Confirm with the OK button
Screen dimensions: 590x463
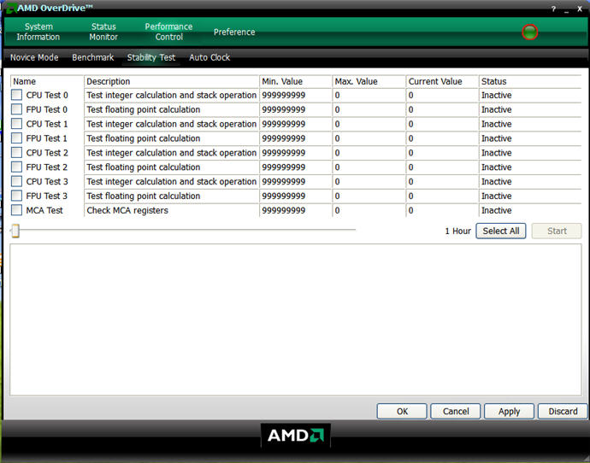pyautogui.click(x=402, y=412)
